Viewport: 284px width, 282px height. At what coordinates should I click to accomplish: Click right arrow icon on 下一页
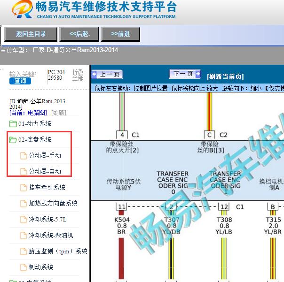198,74
